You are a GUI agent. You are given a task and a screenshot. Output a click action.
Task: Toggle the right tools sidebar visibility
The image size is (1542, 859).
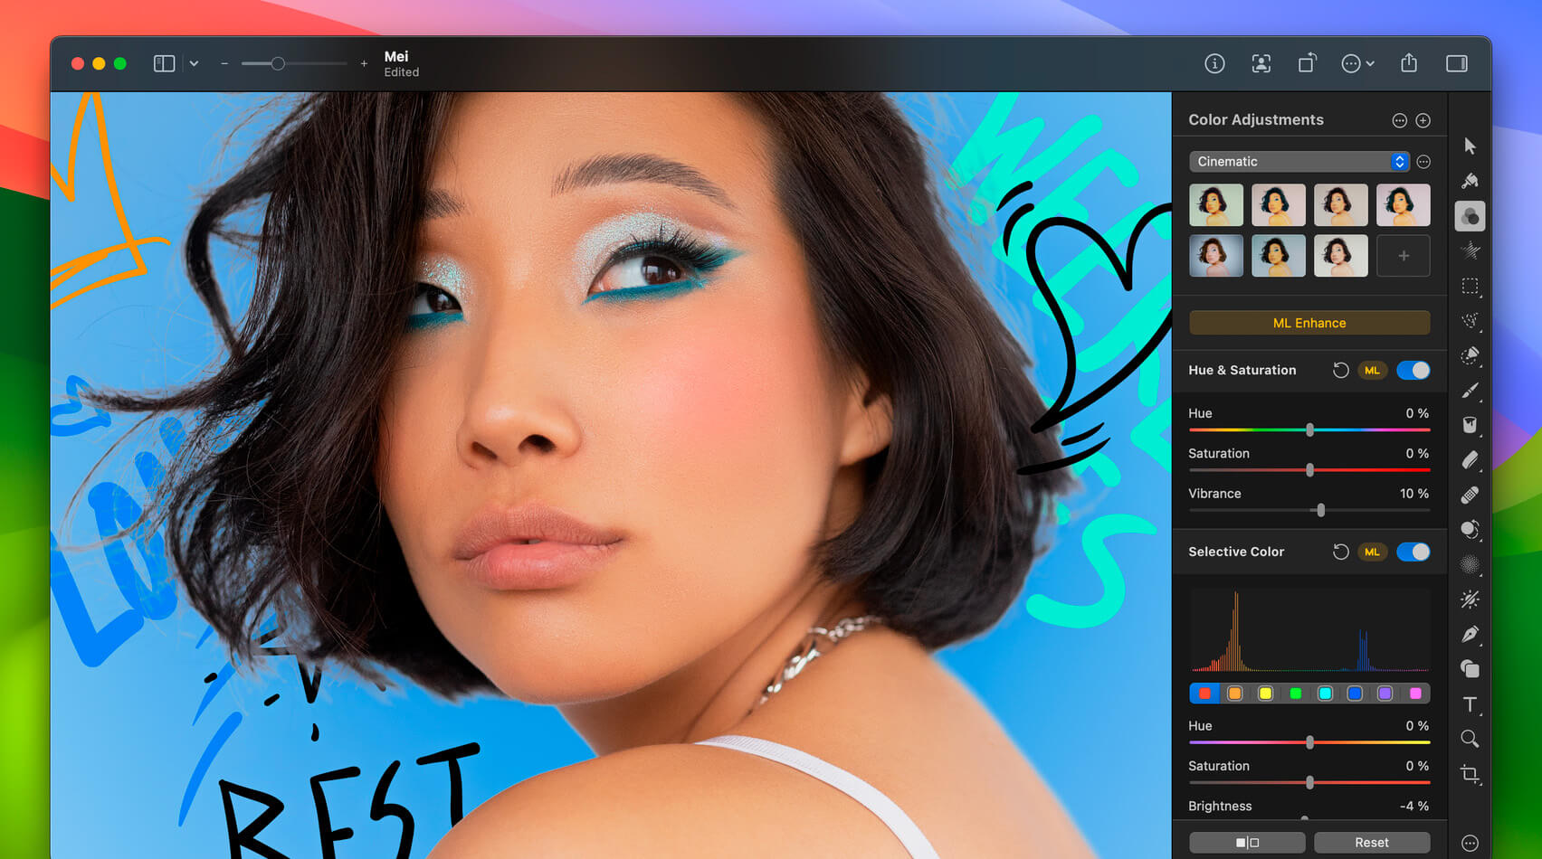(1457, 63)
